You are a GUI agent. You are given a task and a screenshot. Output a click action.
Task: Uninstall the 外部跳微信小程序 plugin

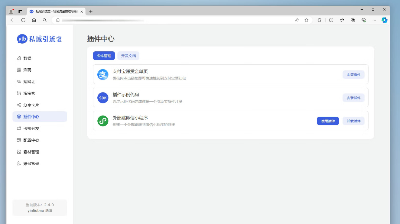[x=353, y=121]
